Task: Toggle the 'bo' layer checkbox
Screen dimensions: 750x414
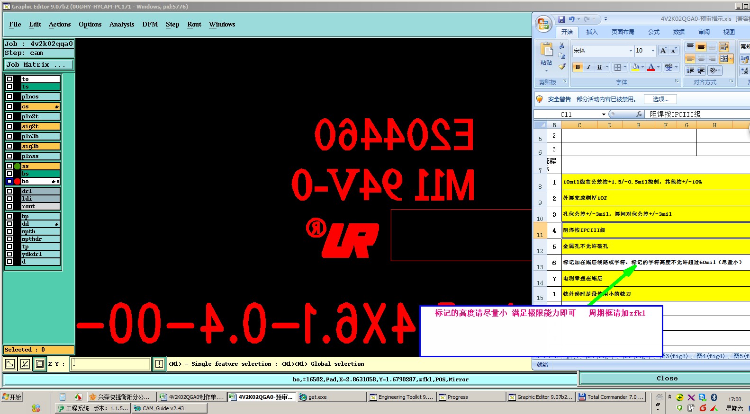Action: point(9,181)
